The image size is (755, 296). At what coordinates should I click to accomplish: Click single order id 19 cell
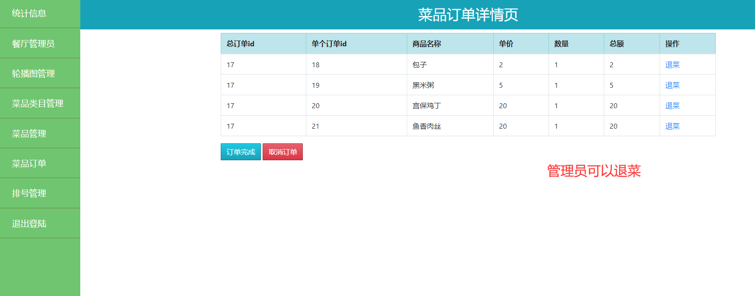pyautogui.click(x=356, y=85)
